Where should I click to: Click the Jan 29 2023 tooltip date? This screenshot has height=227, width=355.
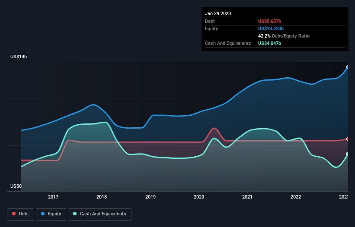[x=218, y=13]
